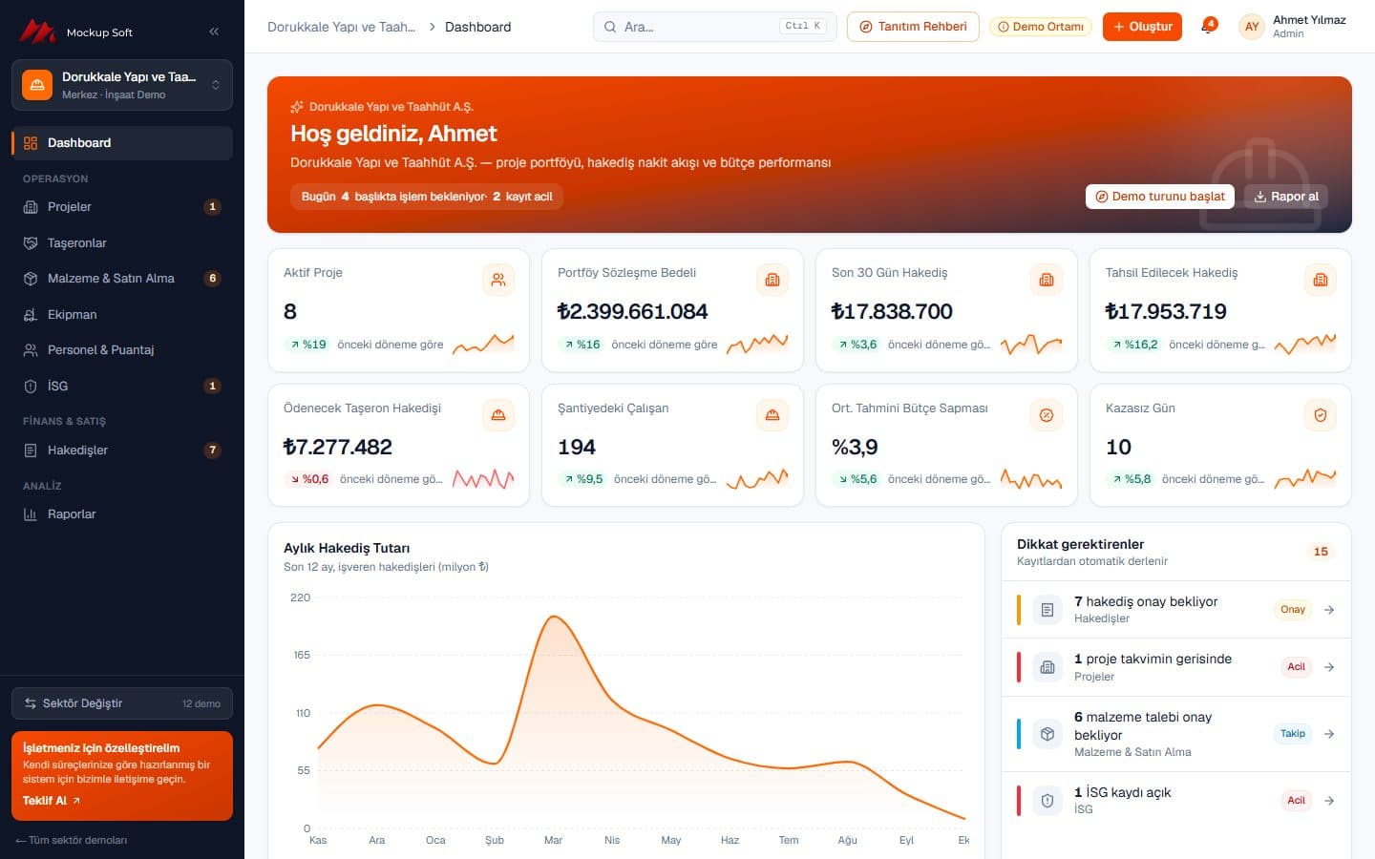Click the orange helmet company logo icon
The width and height of the screenshot is (1375, 859).
click(x=37, y=85)
